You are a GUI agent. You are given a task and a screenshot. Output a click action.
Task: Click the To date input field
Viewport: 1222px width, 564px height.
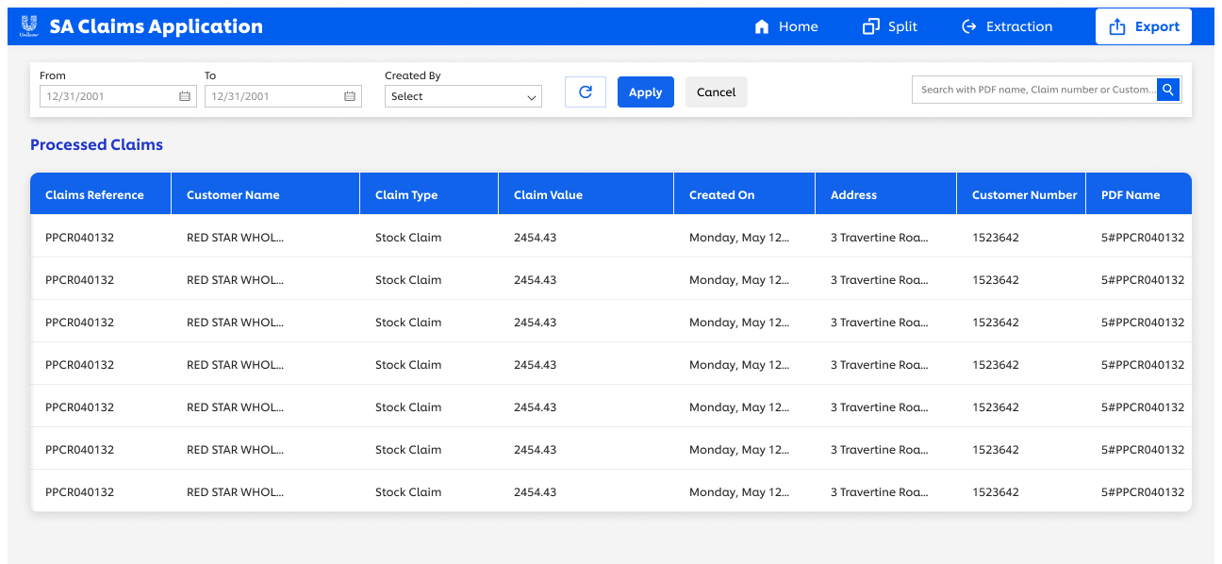tap(273, 96)
